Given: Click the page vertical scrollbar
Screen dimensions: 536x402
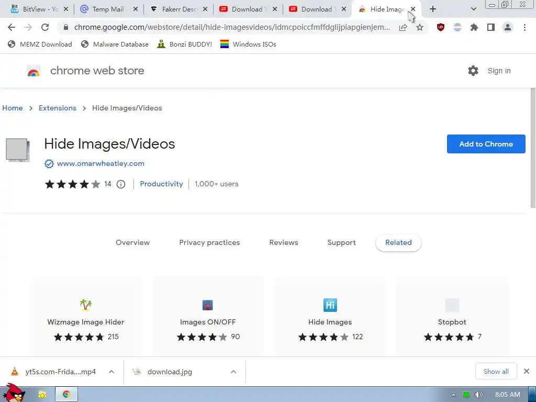Looking at the screenshot, I should coord(532,148).
